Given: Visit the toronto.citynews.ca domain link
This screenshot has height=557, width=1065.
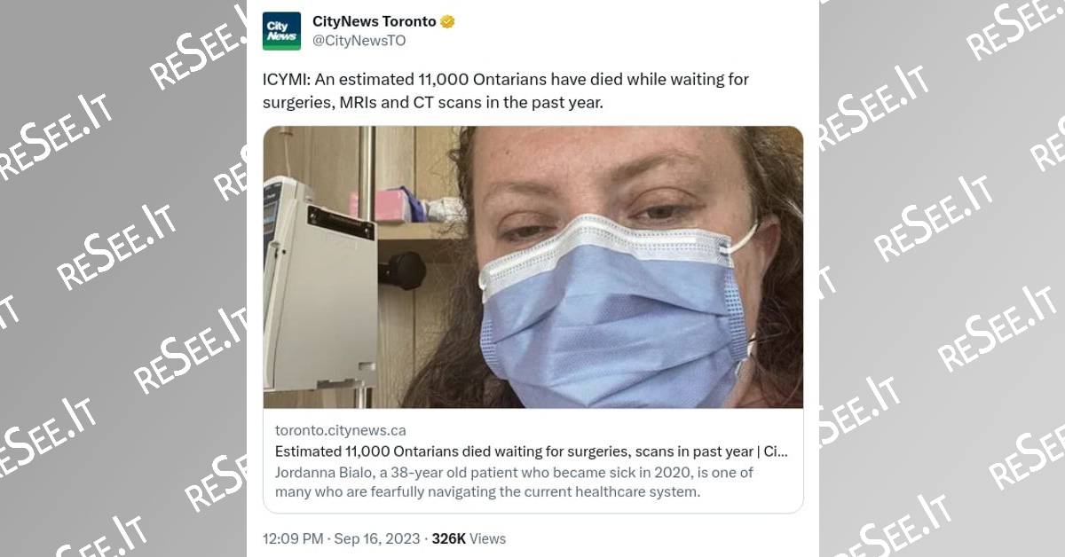Looking at the screenshot, I should [340, 430].
